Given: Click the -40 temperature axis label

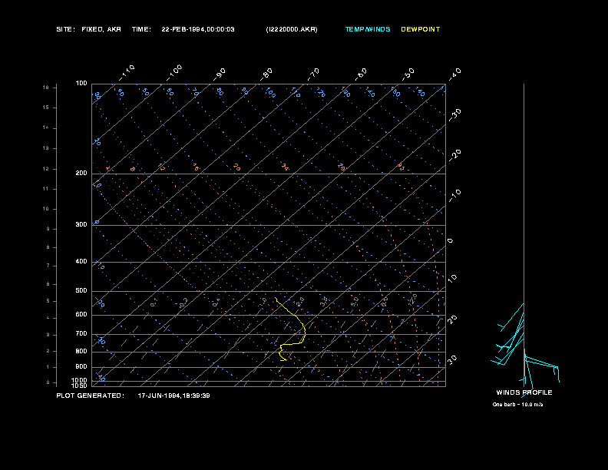Looking at the screenshot, I should pyautogui.click(x=454, y=74).
